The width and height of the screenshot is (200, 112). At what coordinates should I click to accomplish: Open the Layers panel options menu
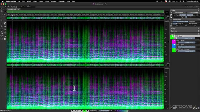point(199,34)
